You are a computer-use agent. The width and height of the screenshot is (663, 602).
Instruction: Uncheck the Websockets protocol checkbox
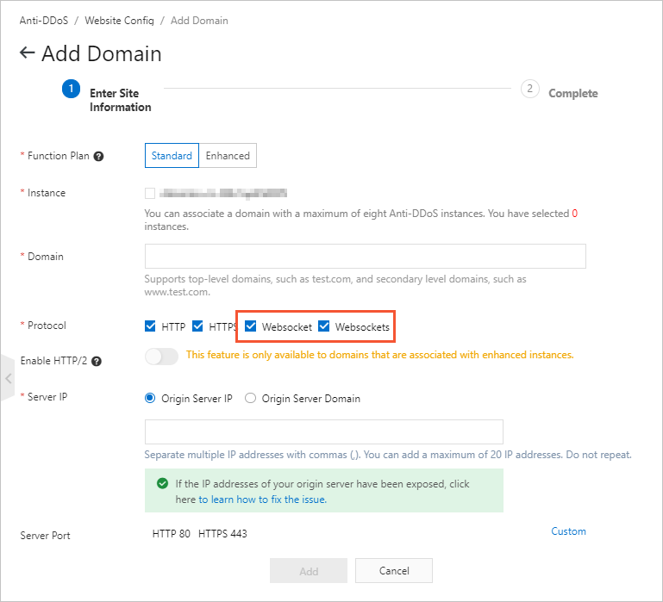click(x=324, y=326)
